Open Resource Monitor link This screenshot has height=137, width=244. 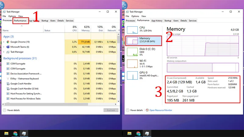161,110
